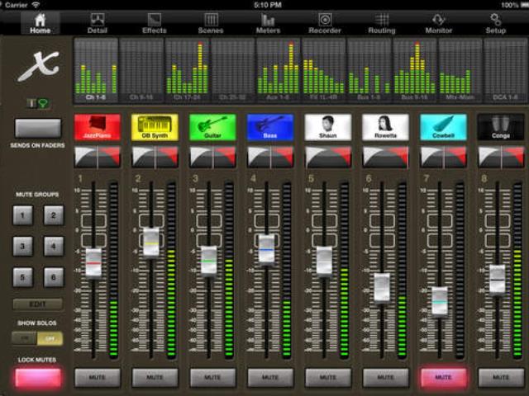This screenshot has width=529, height=396.
Task: Open channel 2 gate/dynamics thumbnail
Action: point(155,157)
